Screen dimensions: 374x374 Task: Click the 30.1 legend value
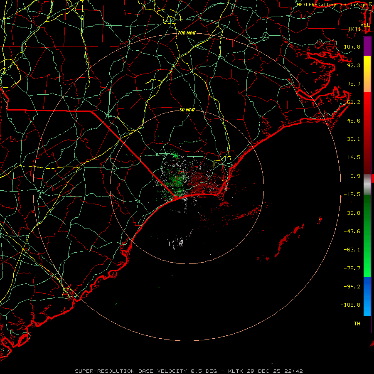354,139
